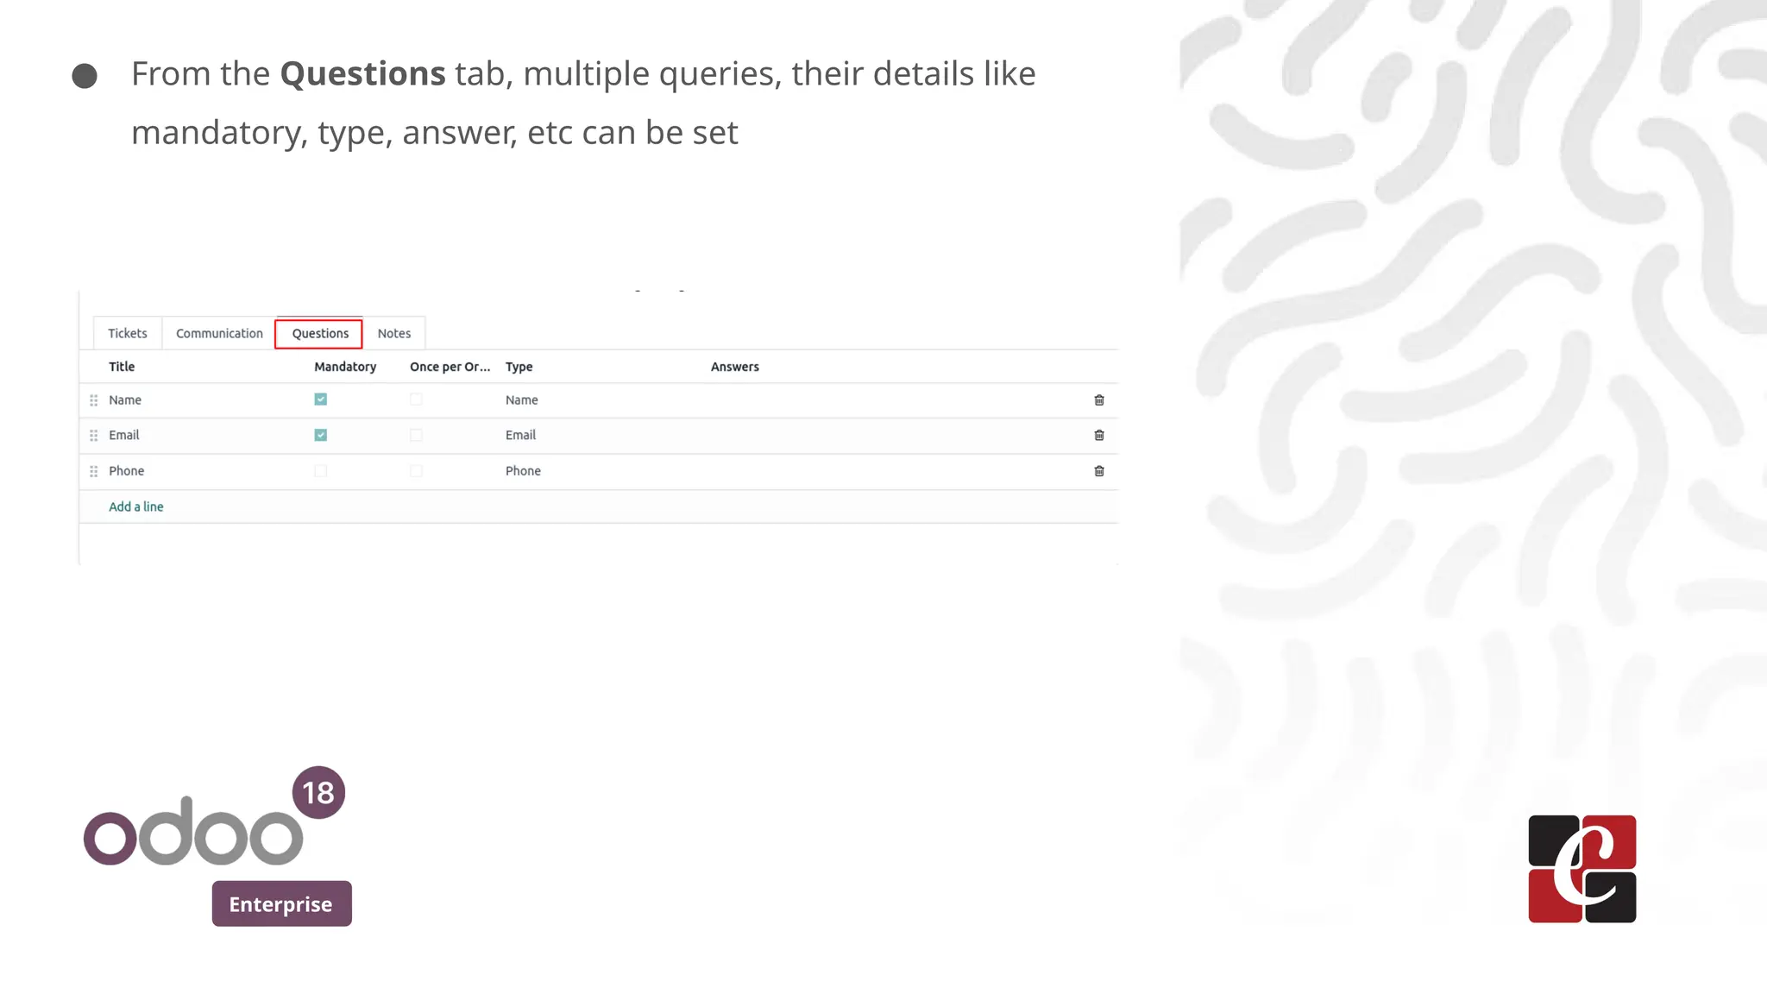Screen dimensions: 1767x994
Task: Open the Communication tab
Action: (219, 333)
